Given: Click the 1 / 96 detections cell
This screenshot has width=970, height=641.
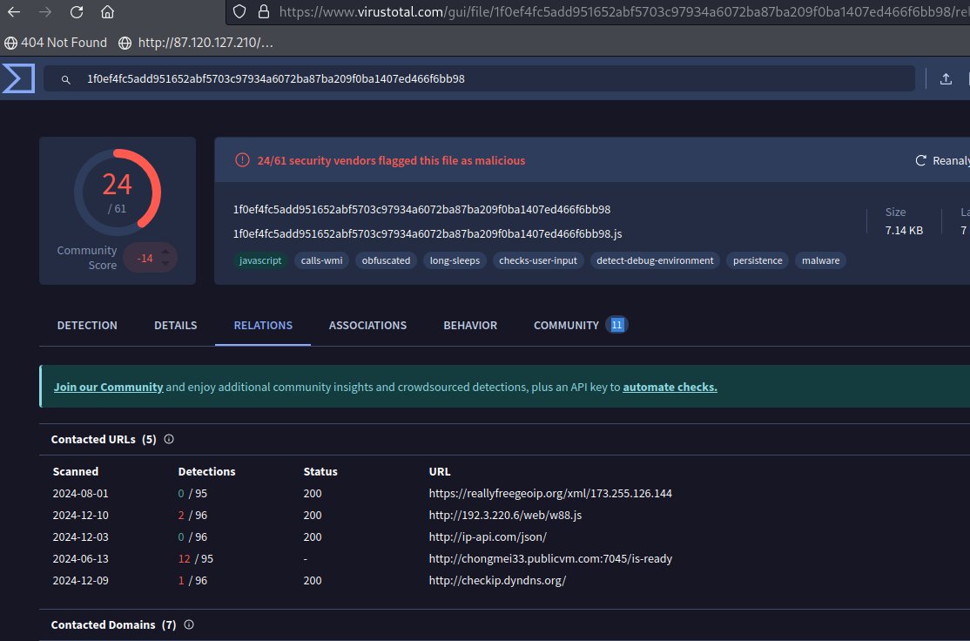Looking at the screenshot, I should click(x=193, y=580).
